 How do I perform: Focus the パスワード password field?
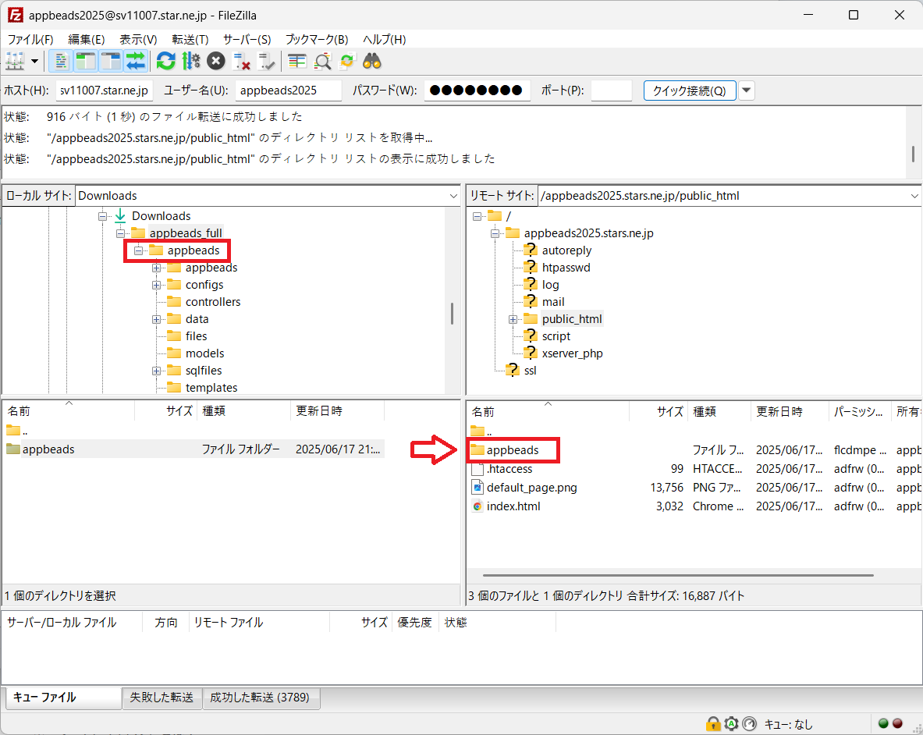pos(477,91)
